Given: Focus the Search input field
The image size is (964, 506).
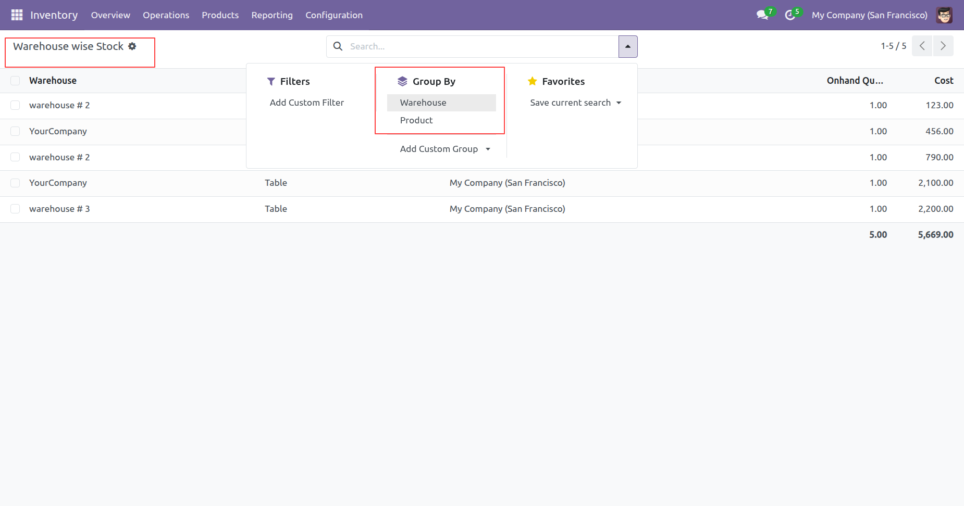Looking at the screenshot, I should tap(479, 46).
